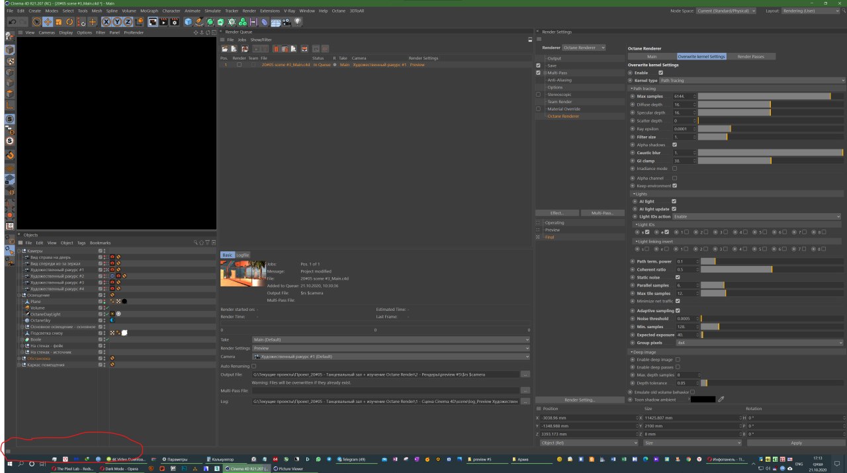Enable the Irradiance mode checkbox
This screenshot has height=473, width=847.
pos(674,169)
